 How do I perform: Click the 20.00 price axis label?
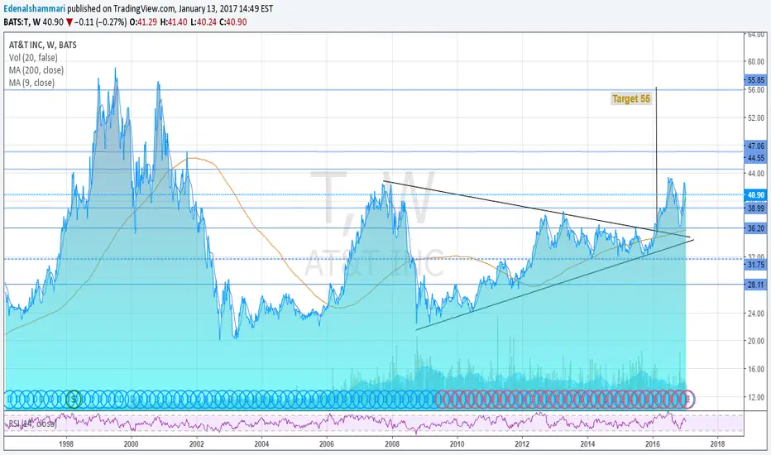[x=756, y=341]
